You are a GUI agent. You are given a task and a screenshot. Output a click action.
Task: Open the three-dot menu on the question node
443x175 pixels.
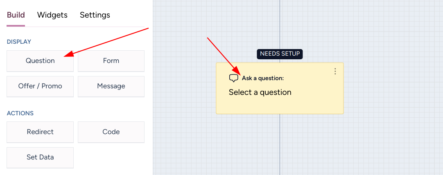(x=335, y=71)
